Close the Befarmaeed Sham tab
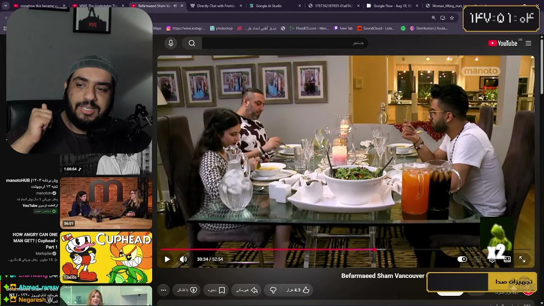The image size is (544, 306). pos(182,6)
